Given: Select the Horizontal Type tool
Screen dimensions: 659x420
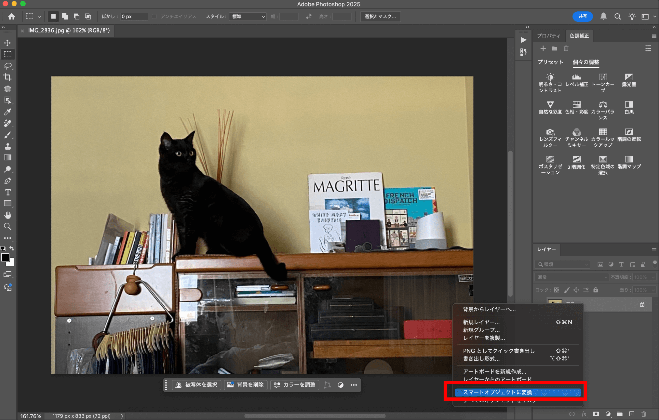Looking at the screenshot, I should (7, 192).
